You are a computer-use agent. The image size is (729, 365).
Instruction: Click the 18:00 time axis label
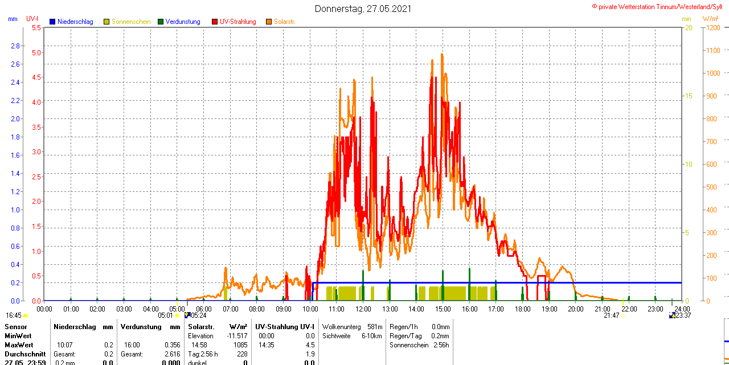click(522, 309)
